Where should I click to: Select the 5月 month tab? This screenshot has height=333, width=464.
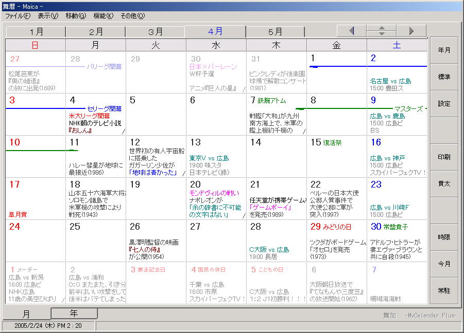[276, 32]
